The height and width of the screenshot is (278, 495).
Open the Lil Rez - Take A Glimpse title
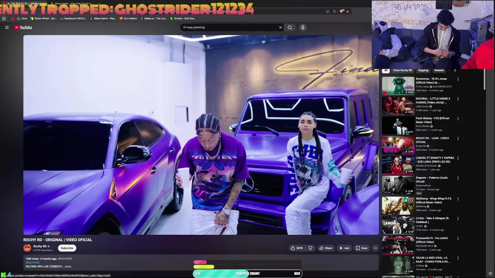[432, 220]
